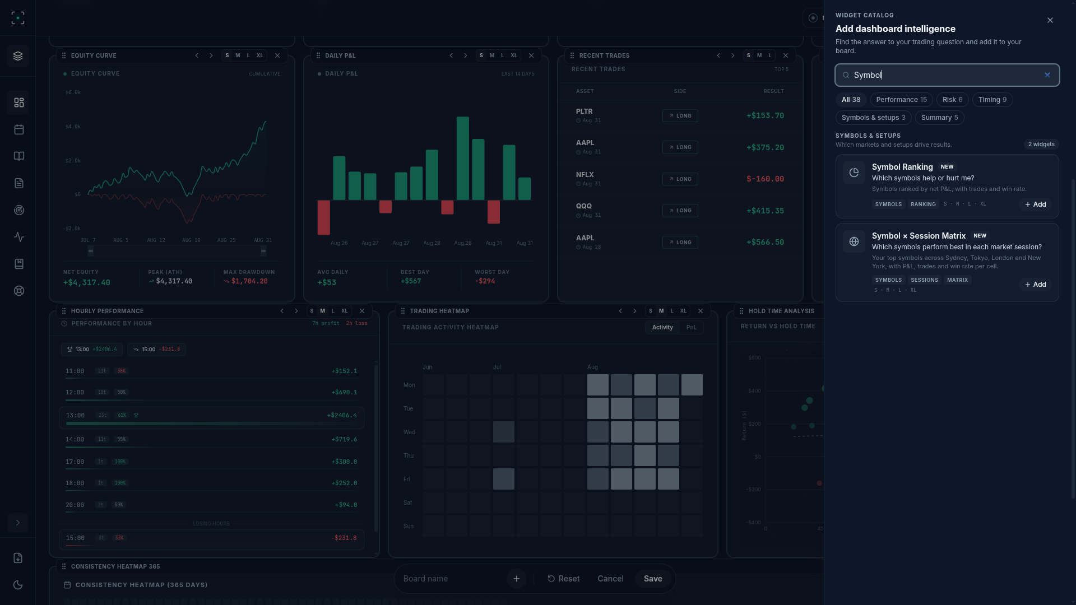
Task: Switch heatmap view to Activity
Action: tap(662, 327)
